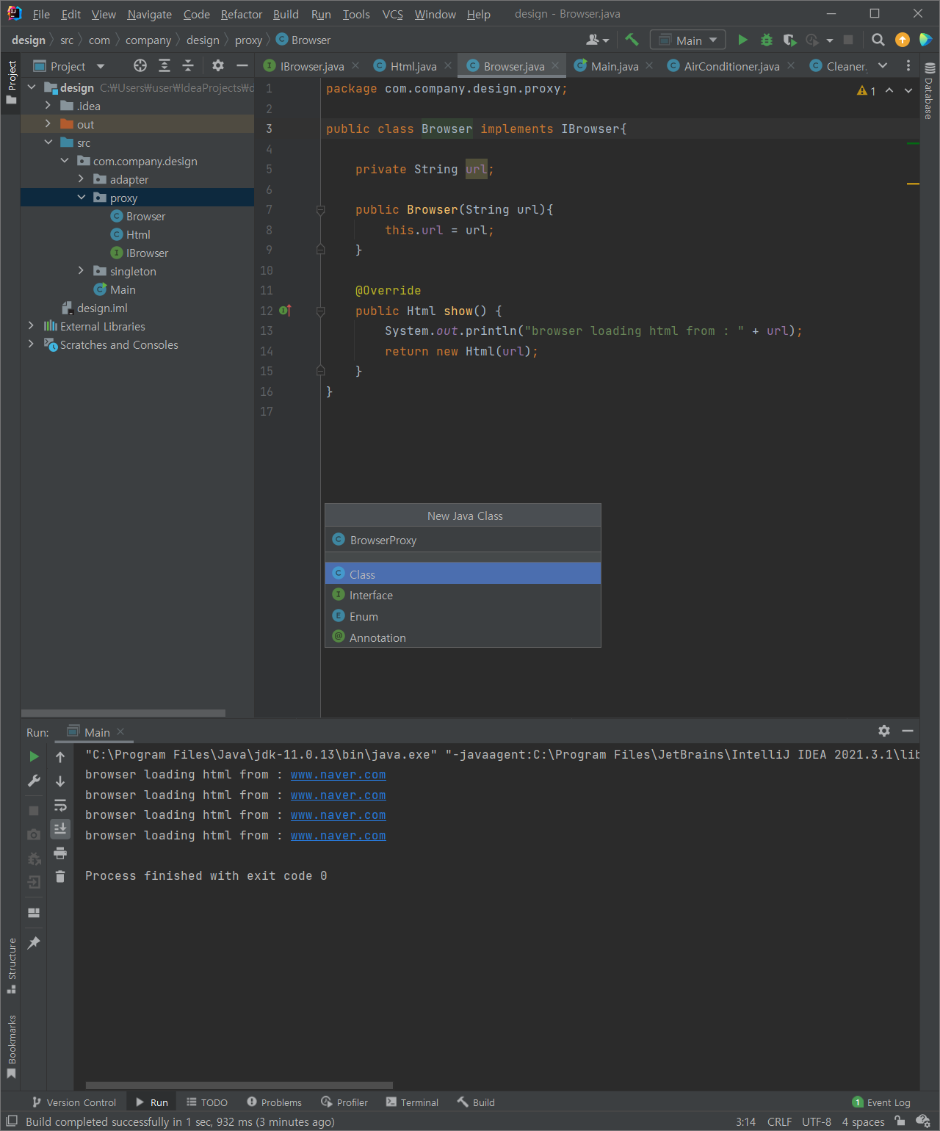The width and height of the screenshot is (940, 1131).
Task: Click the Run console horizontal scrollbar
Action: pyautogui.click(x=239, y=1085)
